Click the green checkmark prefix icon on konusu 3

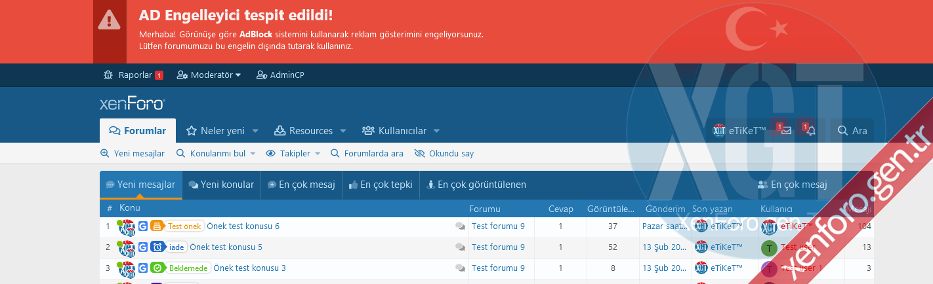click(157, 268)
